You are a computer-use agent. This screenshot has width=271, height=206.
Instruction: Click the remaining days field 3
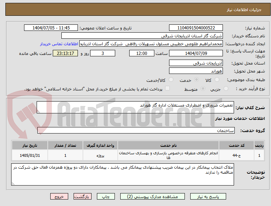[x=103, y=53]
